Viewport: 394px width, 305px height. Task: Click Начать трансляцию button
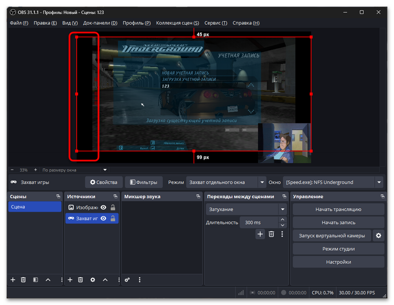(338, 209)
